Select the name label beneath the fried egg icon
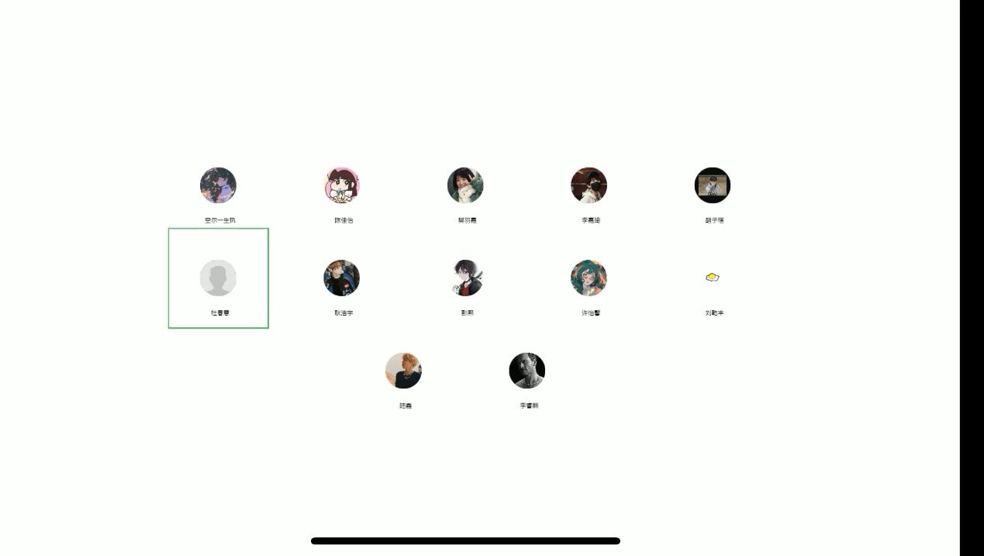The height and width of the screenshot is (556, 984). [x=714, y=313]
